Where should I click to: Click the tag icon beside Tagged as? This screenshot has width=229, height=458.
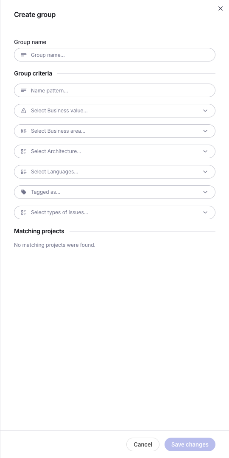(x=24, y=192)
